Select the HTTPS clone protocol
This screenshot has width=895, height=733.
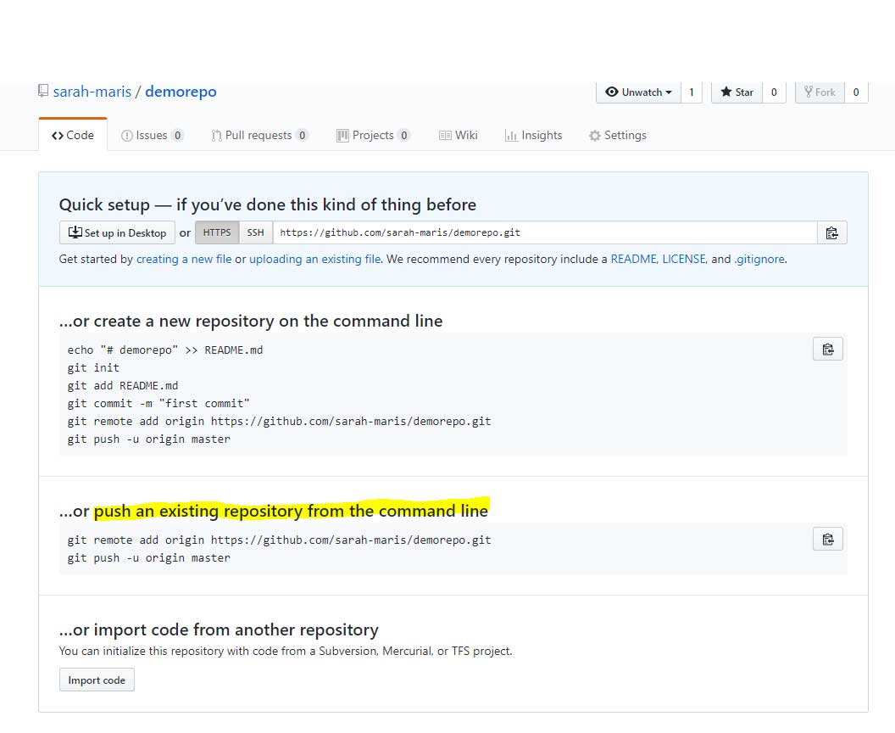click(x=217, y=232)
